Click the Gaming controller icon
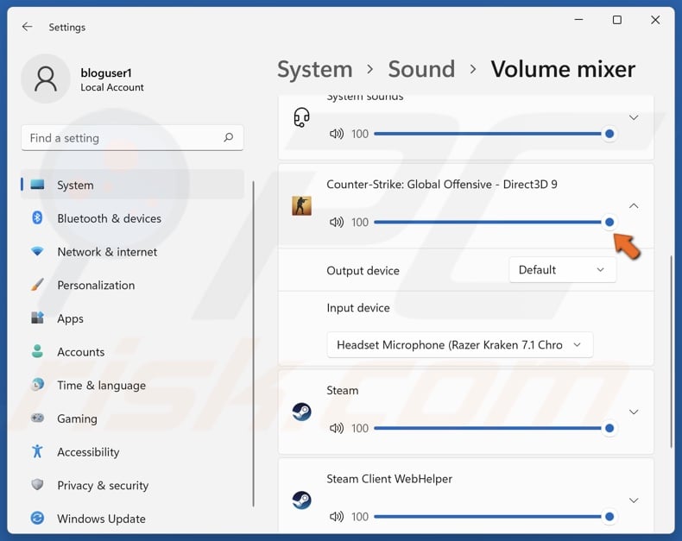Image resolution: width=682 pixels, height=541 pixels. 37,418
